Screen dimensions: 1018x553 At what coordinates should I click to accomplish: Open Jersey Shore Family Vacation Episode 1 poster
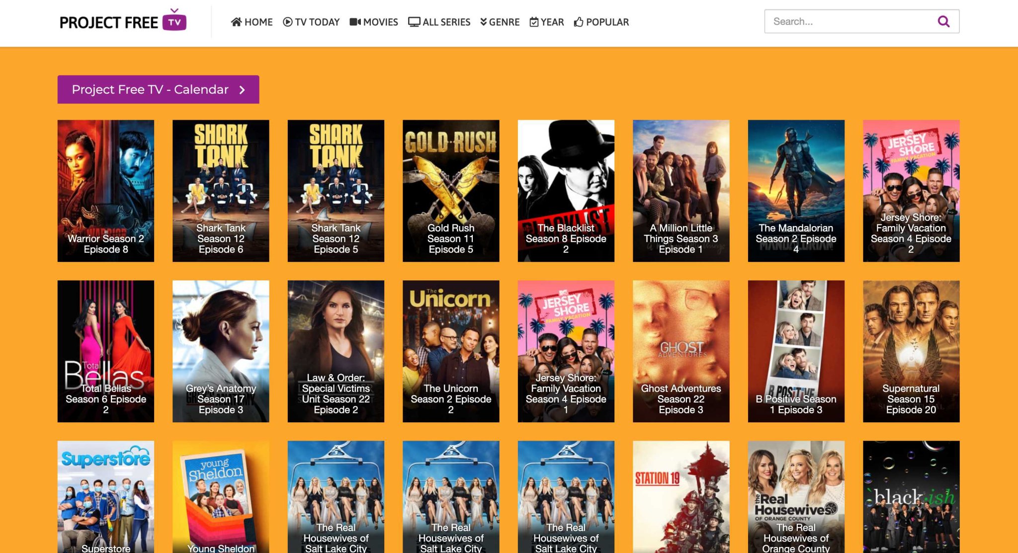click(566, 351)
